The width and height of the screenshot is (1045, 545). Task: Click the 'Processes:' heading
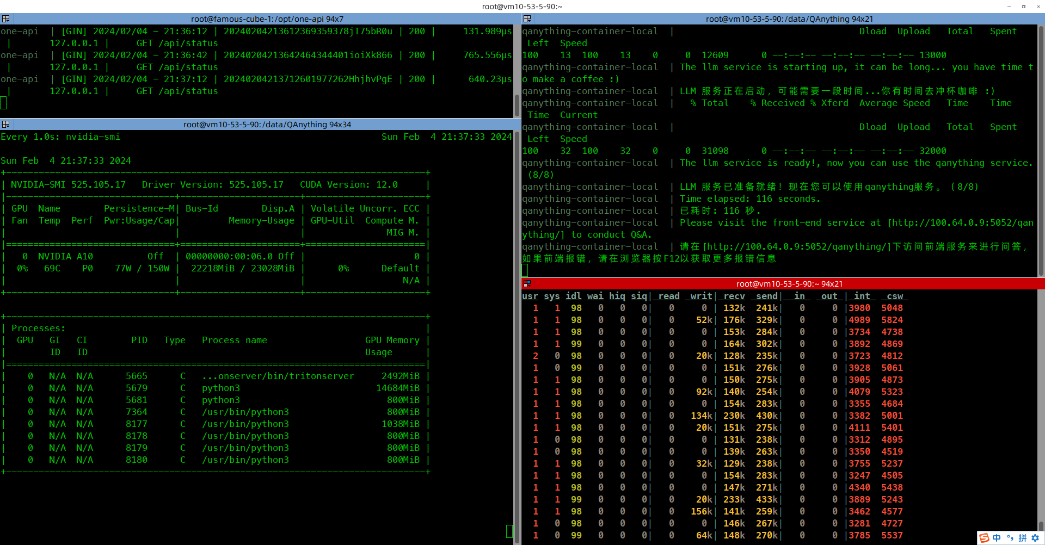(38, 329)
